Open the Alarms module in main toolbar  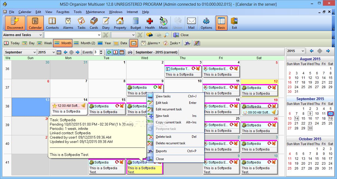pyautogui.click(x=68, y=23)
